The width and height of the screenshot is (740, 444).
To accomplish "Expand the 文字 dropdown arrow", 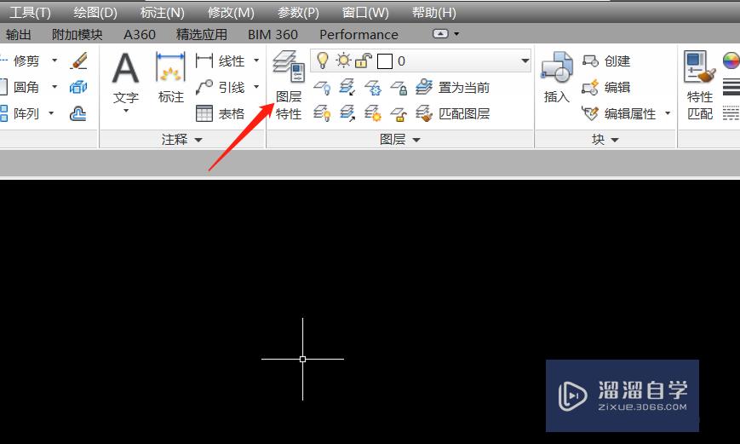I will tap(126, 111).
